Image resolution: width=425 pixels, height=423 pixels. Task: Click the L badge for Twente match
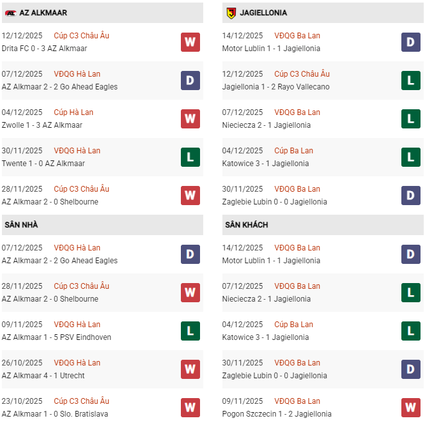pos(190,157)
